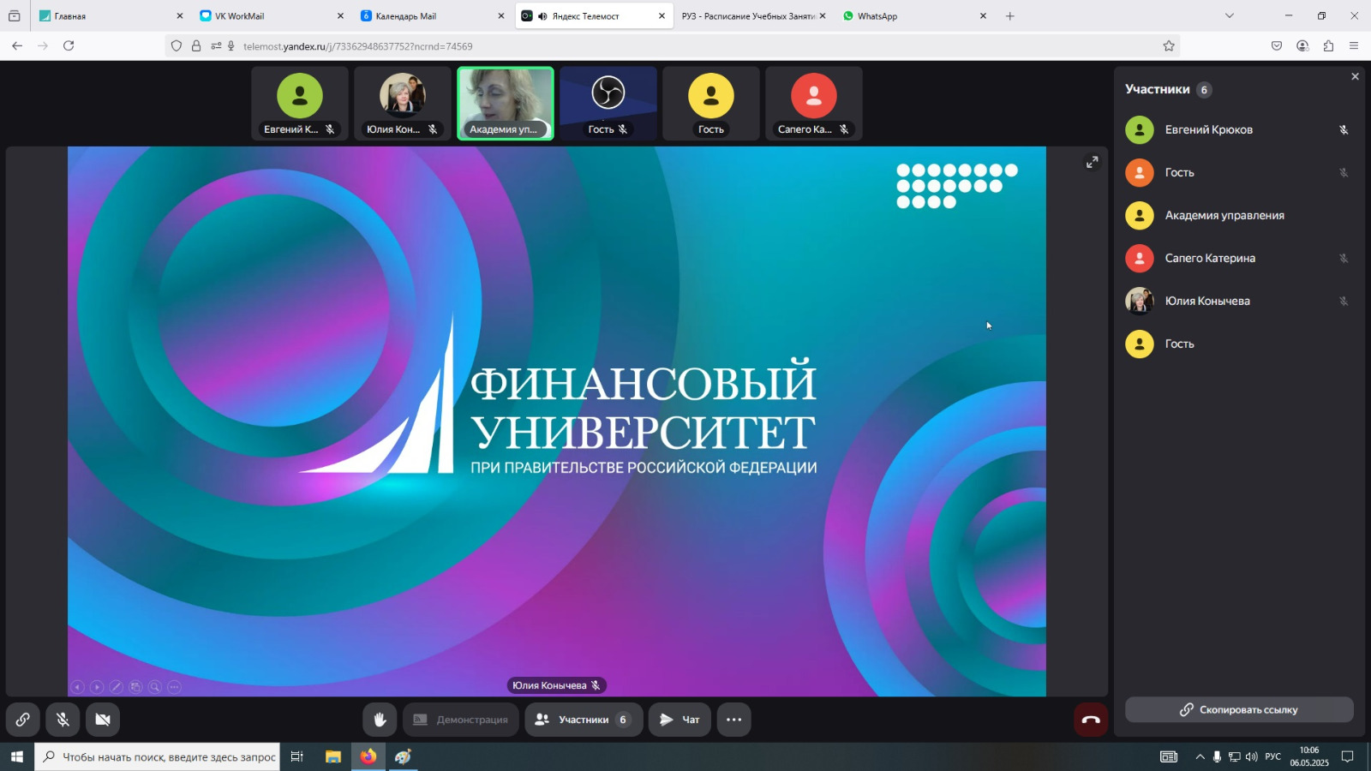Screen dimensions: 1371x771
Task: Click Евгений К... video thumbnail
Action: [300, 103]
